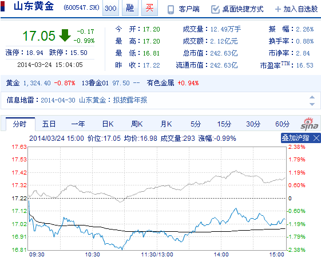
Task: Click the 今开 value 17.20
Action: click(151, 29)
